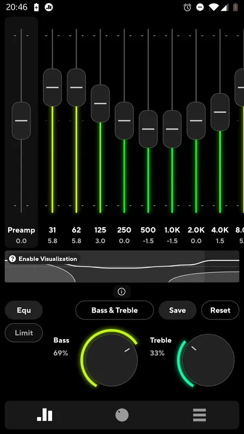The image size is (244, 434).
Task: Toggle the Limit limiter switch
Action: point(24,333)
